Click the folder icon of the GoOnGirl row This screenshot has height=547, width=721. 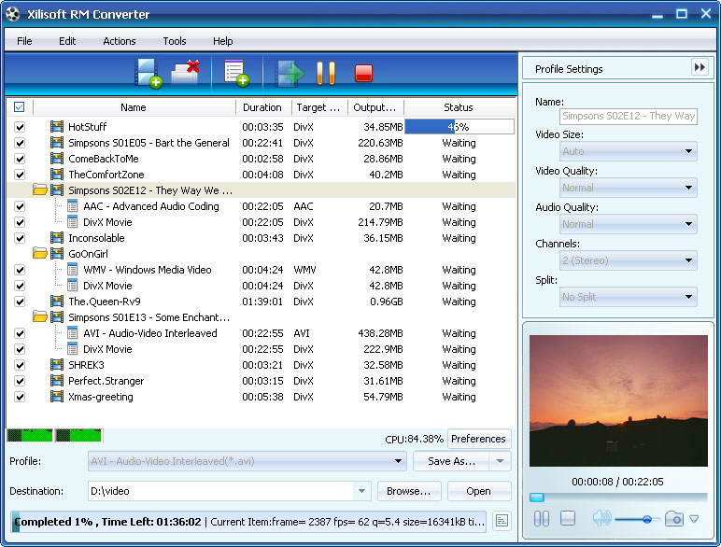point(40,253)
